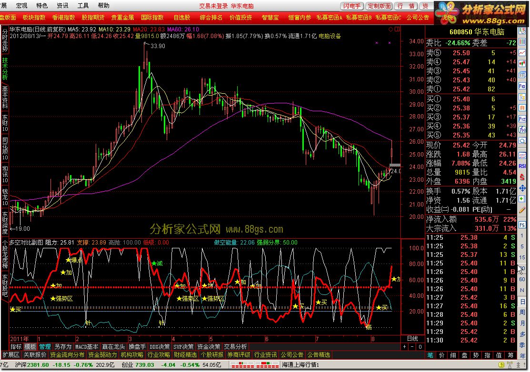Open 技术分析 in left sidebar
This screenshot has height=372, width=530.
point(5,69)
